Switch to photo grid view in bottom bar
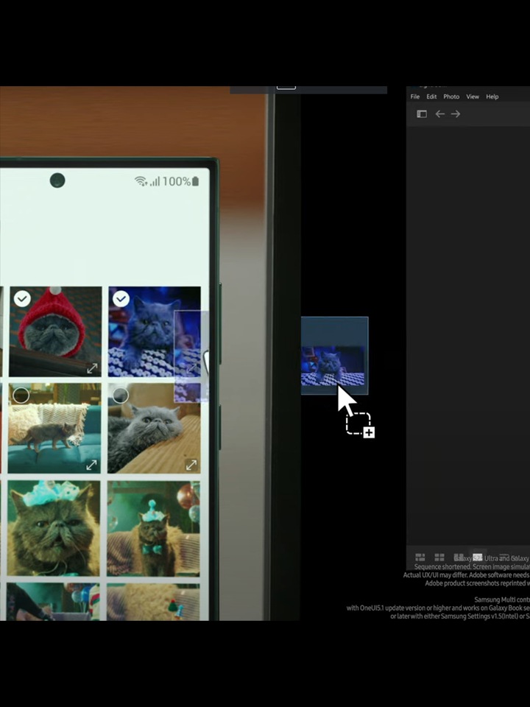The width and height of the screenshot is (530, 707). click(x=420, y=557)
